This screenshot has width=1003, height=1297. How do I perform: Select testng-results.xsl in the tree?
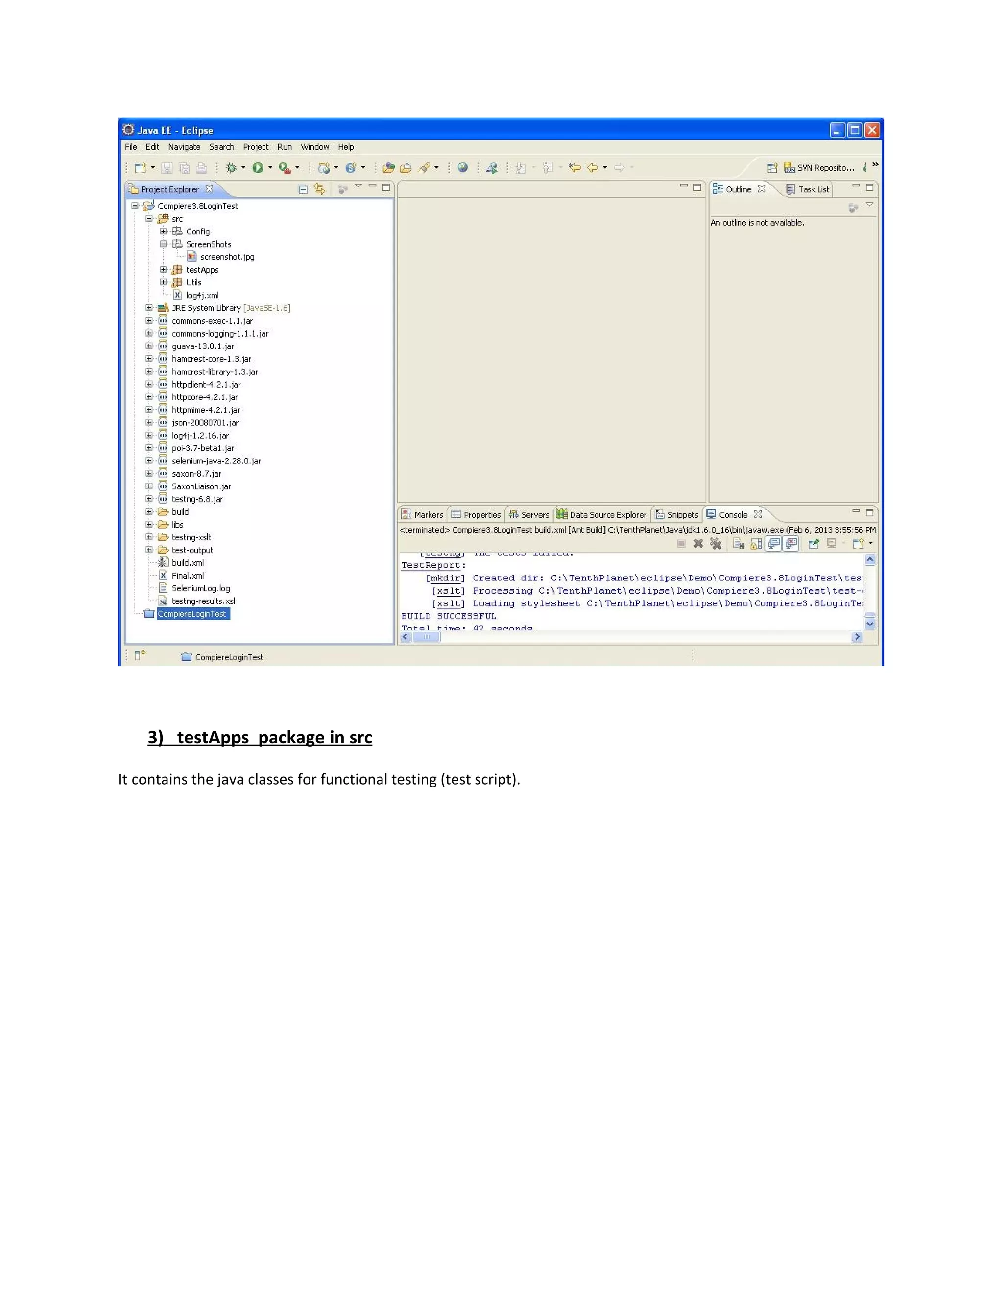tap(203, 601)
